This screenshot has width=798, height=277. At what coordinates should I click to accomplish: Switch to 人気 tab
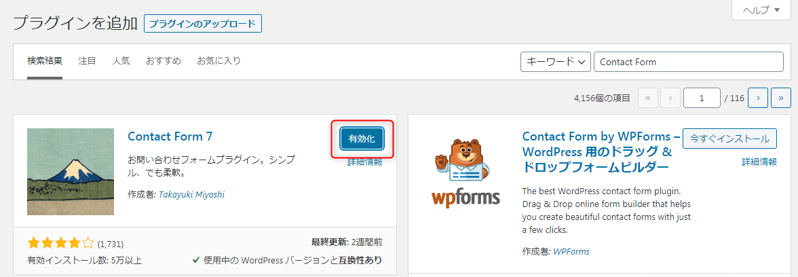coord(121,61)
